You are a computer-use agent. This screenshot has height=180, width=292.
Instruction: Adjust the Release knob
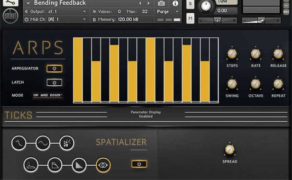(x=278, y=54)
